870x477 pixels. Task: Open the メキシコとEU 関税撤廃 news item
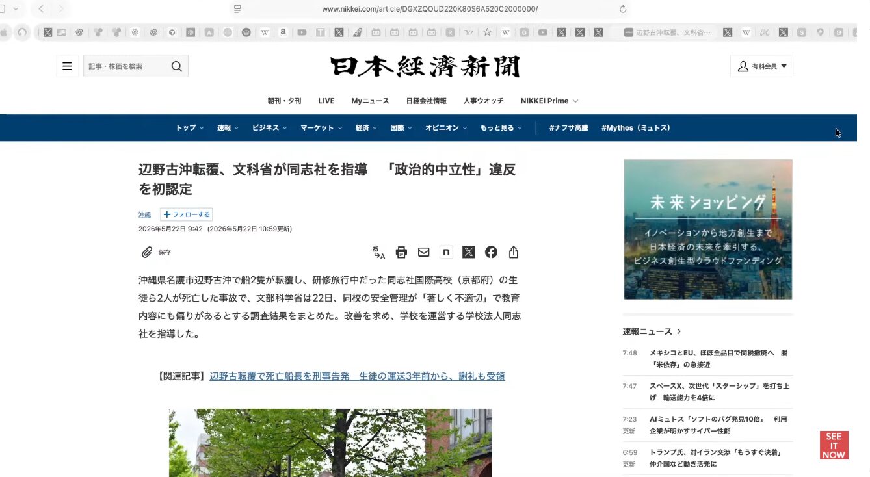click(718, 359)
